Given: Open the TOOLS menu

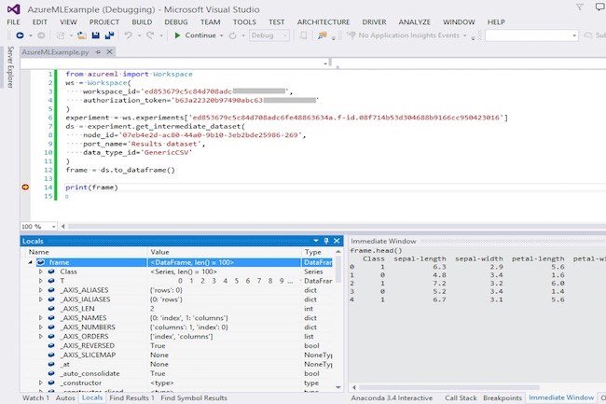Looking at the screenshot, I should tap(244, 22).
